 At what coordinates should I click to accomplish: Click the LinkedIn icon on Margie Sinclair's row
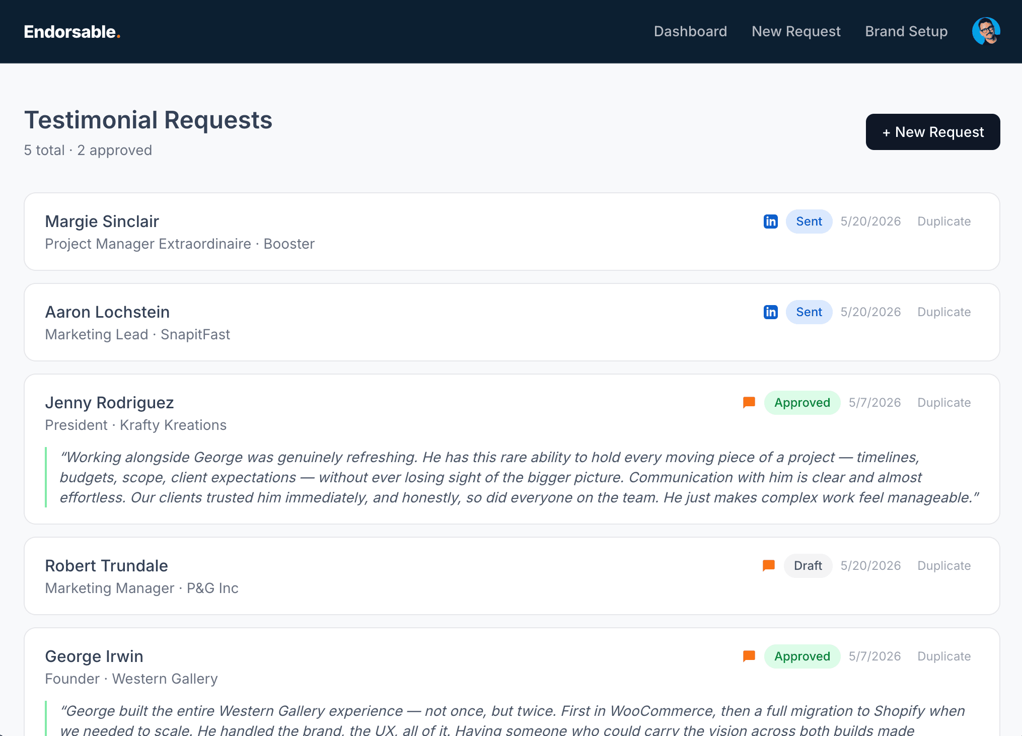point(770,222)
